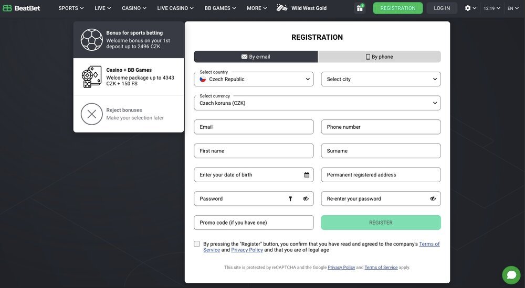Focus the Permanent registered address field

click(381, 175)
